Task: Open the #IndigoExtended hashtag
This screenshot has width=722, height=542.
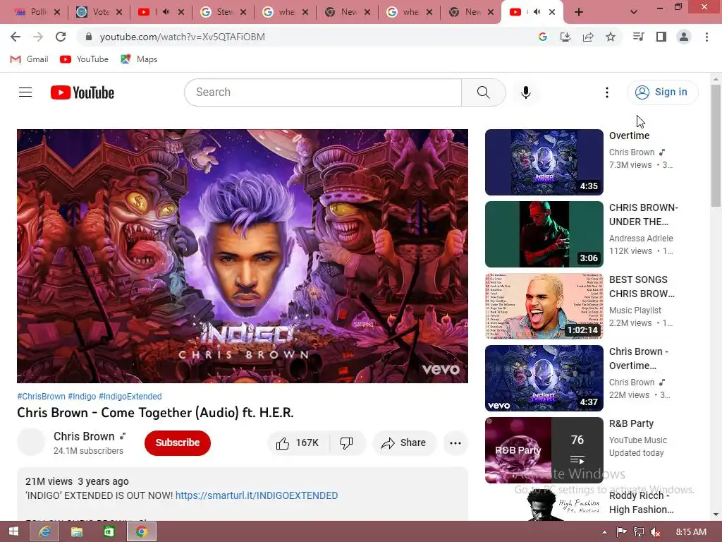Action: tap(130, 397)
